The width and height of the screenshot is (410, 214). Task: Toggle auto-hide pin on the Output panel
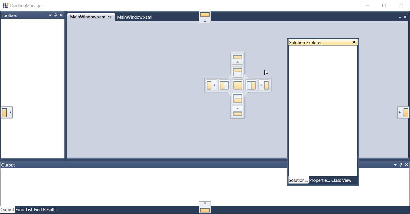[x=401, y=165]
